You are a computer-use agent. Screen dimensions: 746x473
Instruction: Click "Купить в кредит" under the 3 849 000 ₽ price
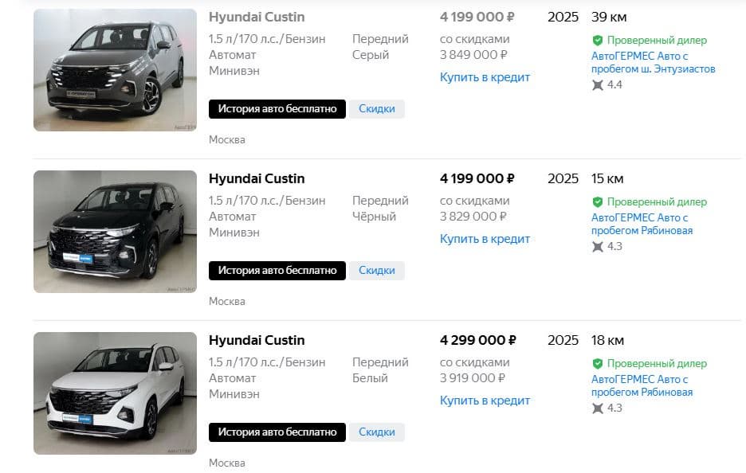point(485,77)
